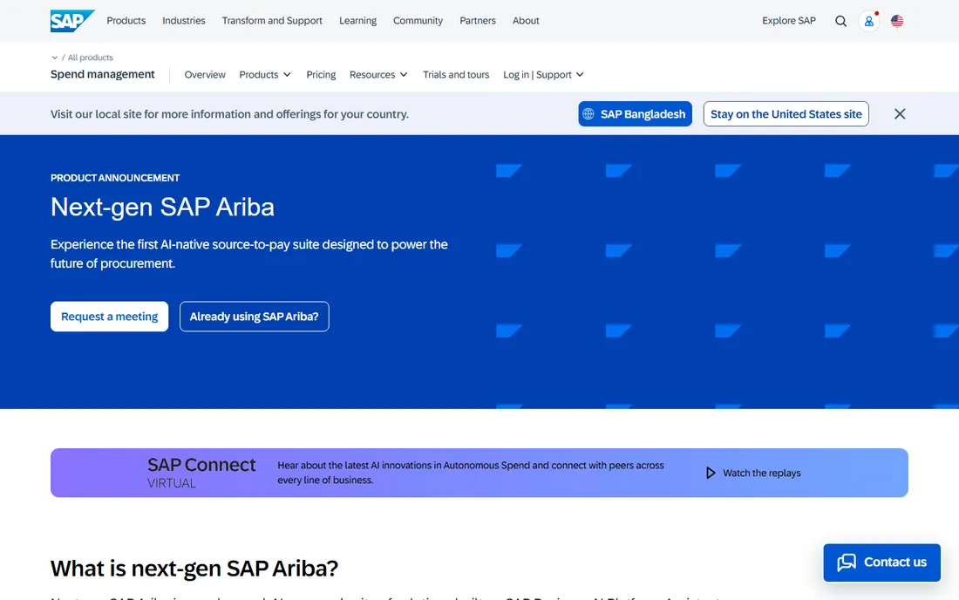
Task: Click the Experience the first AI-native hero description
Action: [249, 254]
